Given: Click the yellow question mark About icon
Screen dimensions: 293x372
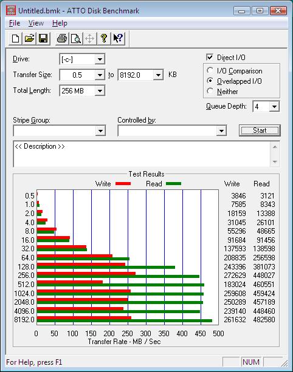Looking at the screenshot, I should coord(104,38).
